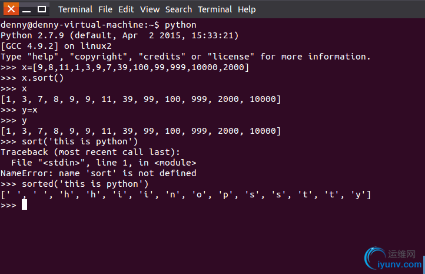Maximize the terminal window
The height and width of the screenshot is (274, 425).
41,9
